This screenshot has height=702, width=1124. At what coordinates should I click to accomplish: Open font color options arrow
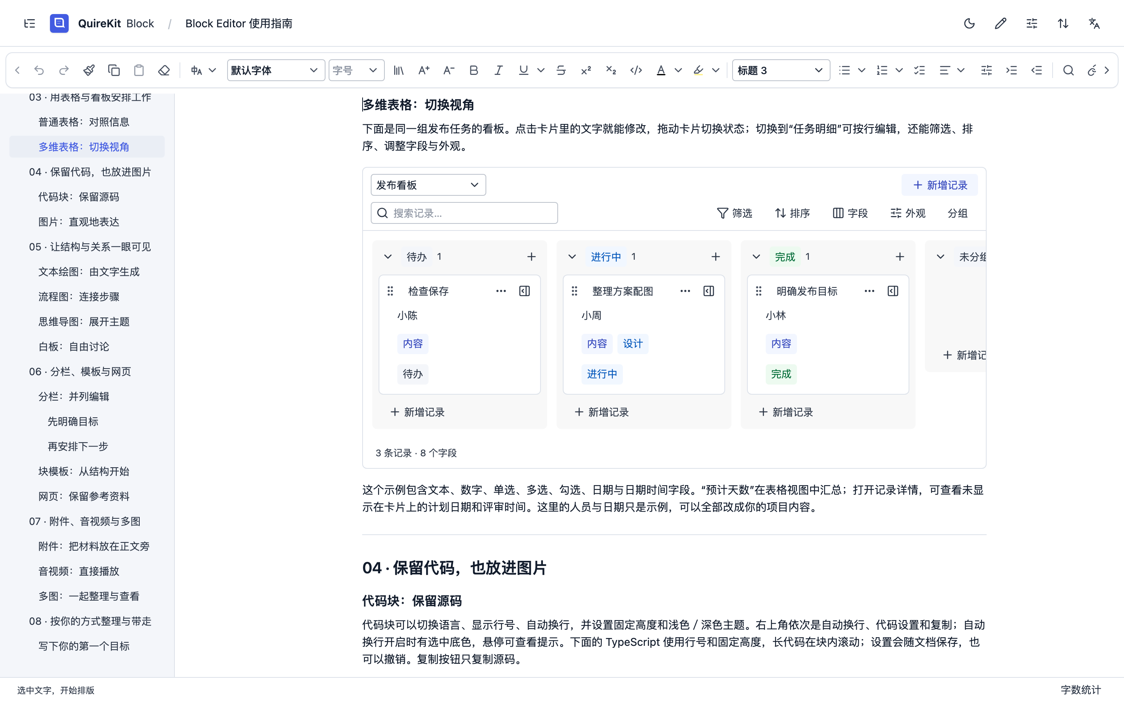pyautogui.click(x=678, y=70)
